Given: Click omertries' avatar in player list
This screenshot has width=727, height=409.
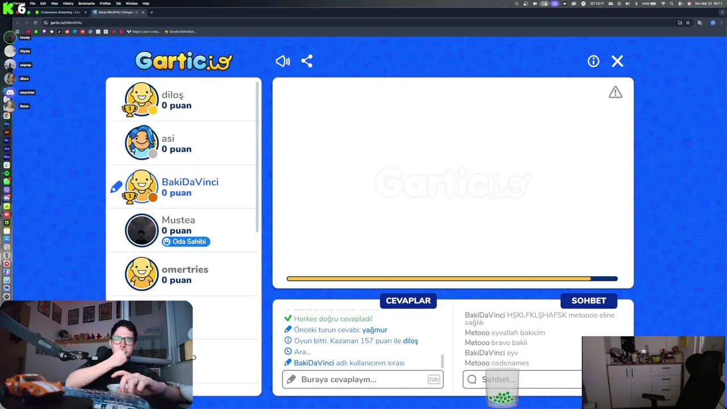Looking at the screenshot, I should pyautogui.click(x=141, y=274).
